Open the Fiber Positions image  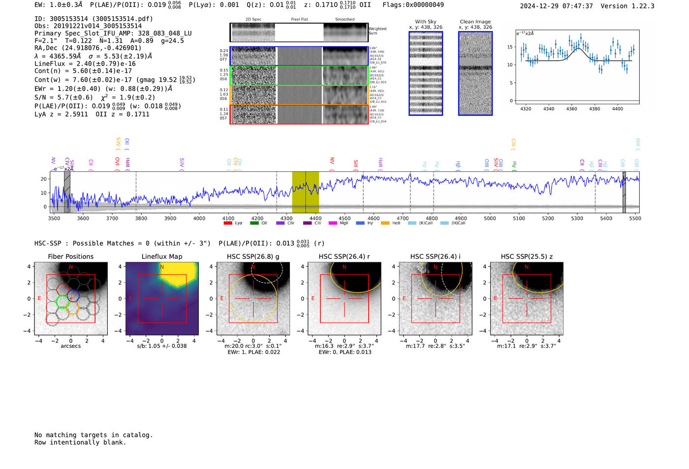(x=71, y=299)
